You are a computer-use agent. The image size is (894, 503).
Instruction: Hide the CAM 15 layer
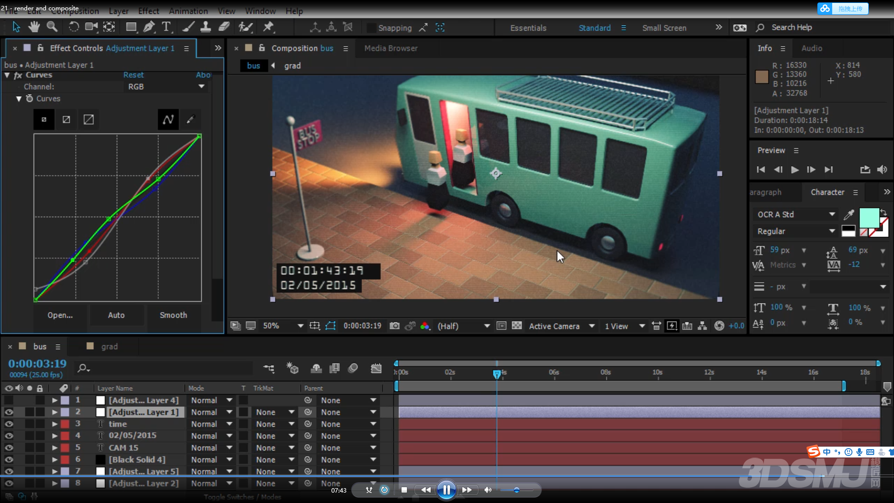pyautogui.click(x=9, y=447)
